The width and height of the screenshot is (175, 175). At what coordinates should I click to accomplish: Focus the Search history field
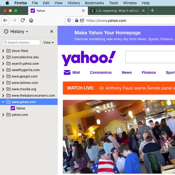[21, 42]
